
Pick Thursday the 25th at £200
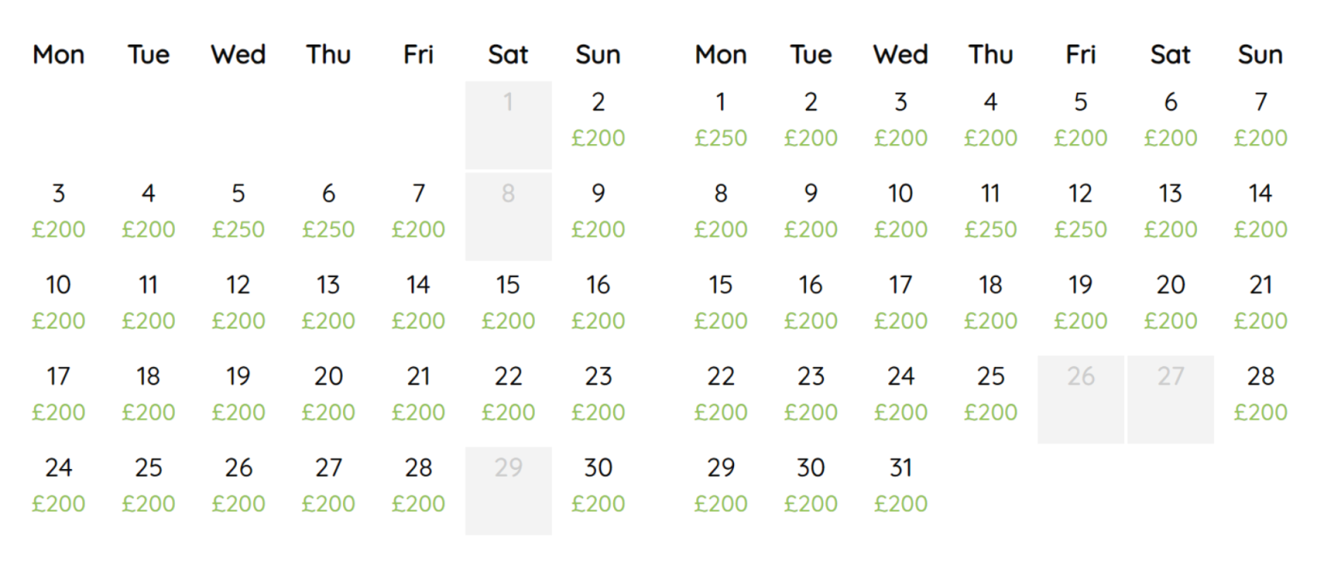point(990,394)
